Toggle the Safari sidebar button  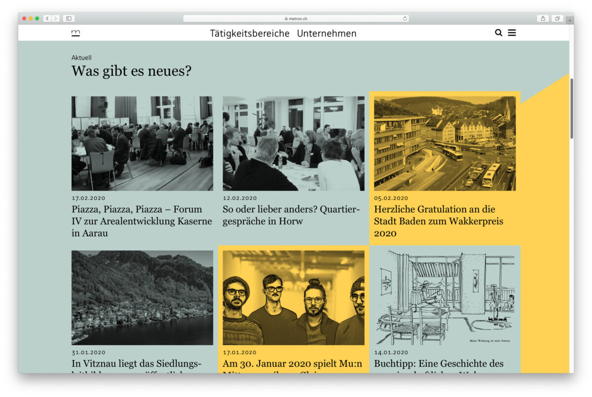pyautogui.click(x=69, y=19)
